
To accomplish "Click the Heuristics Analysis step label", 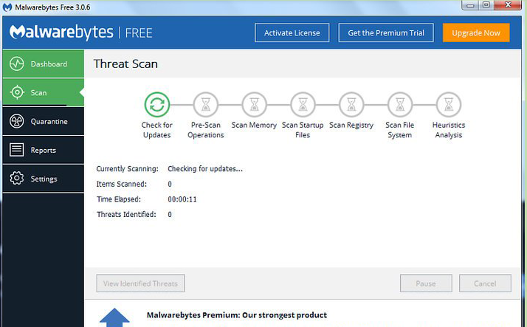I will click(x=449, y=130).
